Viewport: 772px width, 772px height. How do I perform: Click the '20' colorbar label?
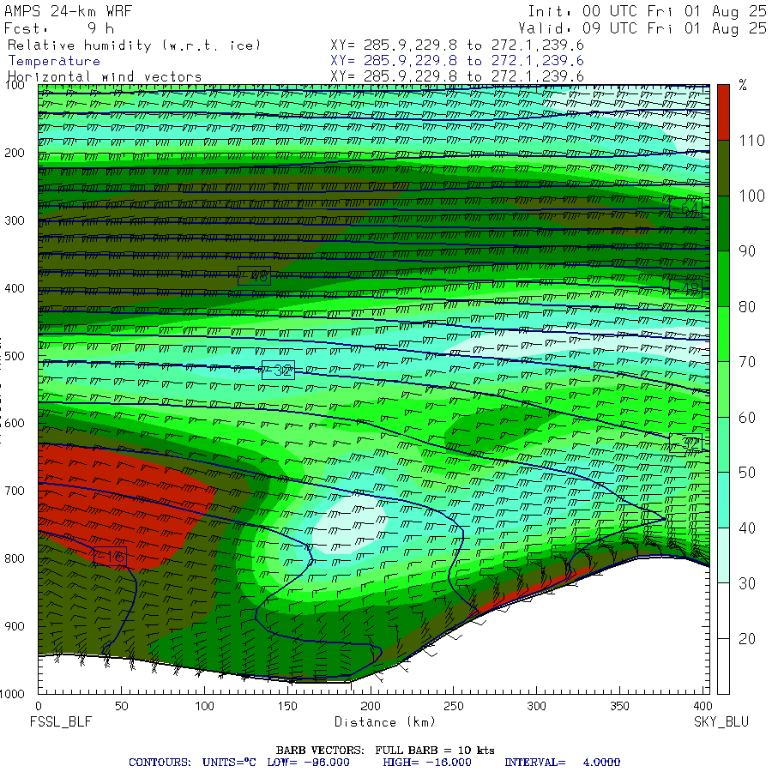[x=747, y=639]
